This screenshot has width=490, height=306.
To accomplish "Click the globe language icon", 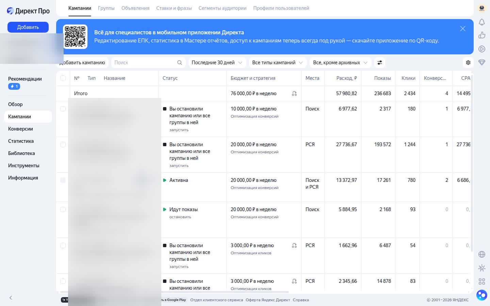I will (x=482, y=254).
